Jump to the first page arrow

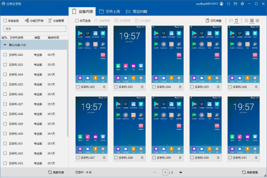click(x=155, y=172)
